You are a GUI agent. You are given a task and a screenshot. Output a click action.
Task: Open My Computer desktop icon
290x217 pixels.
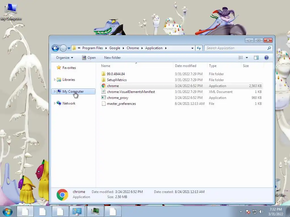(11, 11)
